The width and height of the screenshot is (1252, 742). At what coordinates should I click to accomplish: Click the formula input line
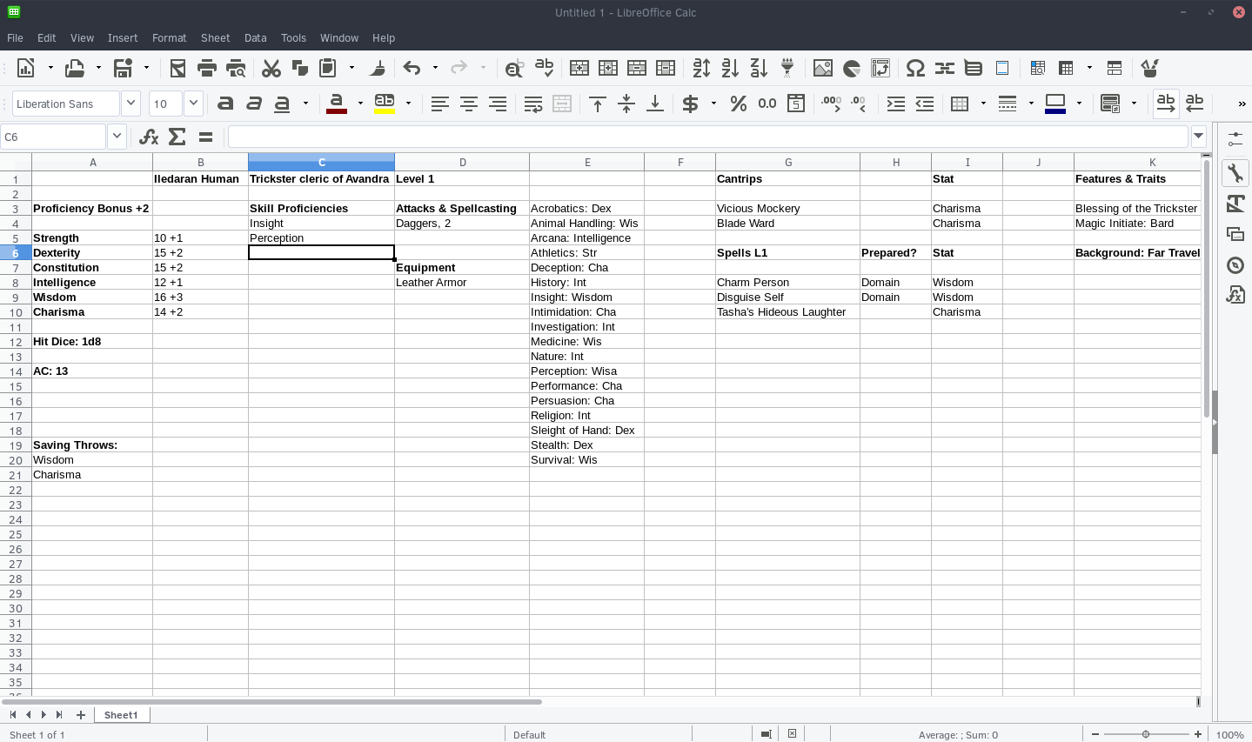(708, 137)
